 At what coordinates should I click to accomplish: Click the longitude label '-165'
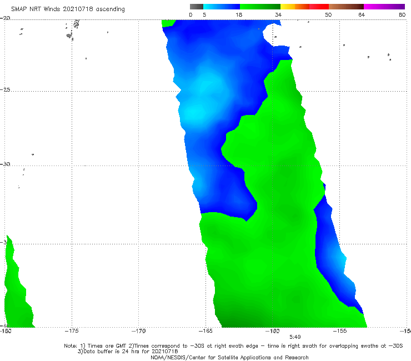205,331
